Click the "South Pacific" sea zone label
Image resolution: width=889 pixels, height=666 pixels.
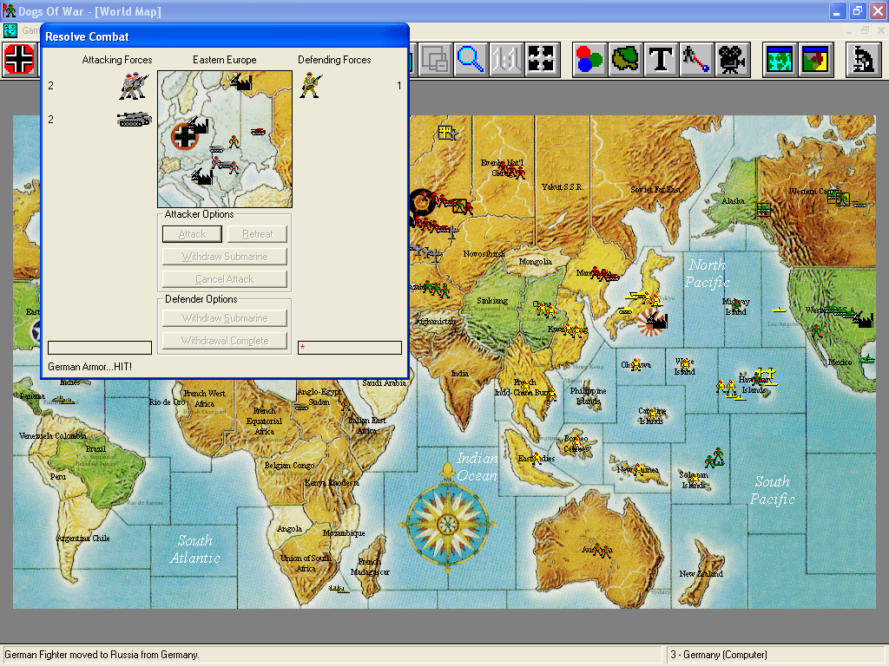pos(772,490)
